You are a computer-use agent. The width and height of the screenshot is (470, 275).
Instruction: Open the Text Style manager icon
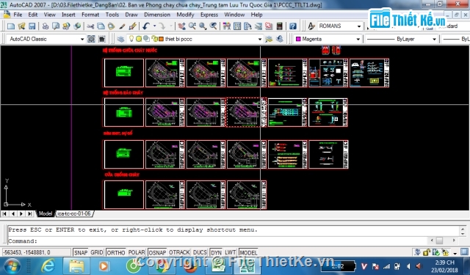(x=311, y=26)
